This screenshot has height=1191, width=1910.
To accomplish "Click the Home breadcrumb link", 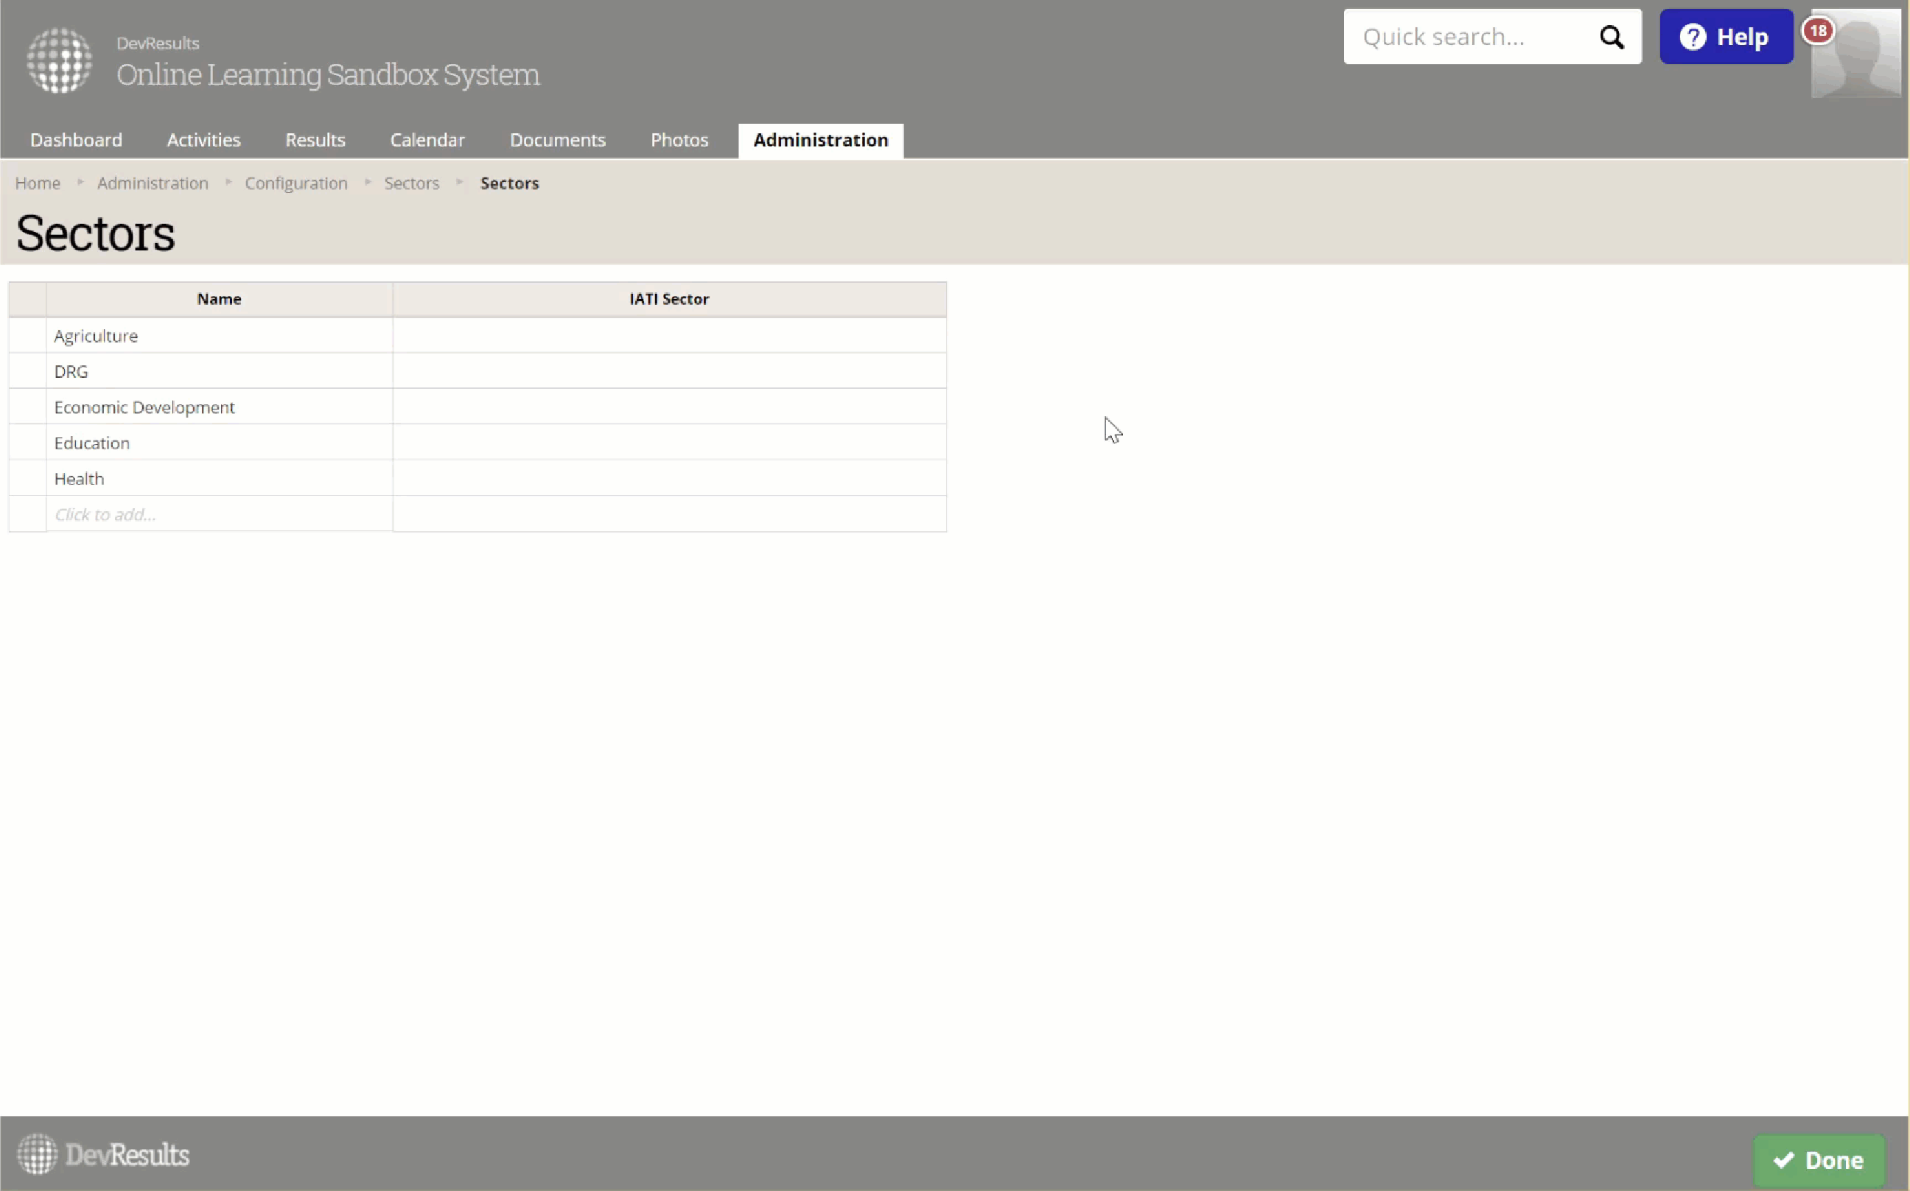I will tap(38, 183).
